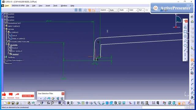Expand the INPUT SURFACE tree node
The height and width of the screenshot is (110, 196).
[x=4, y=26]
